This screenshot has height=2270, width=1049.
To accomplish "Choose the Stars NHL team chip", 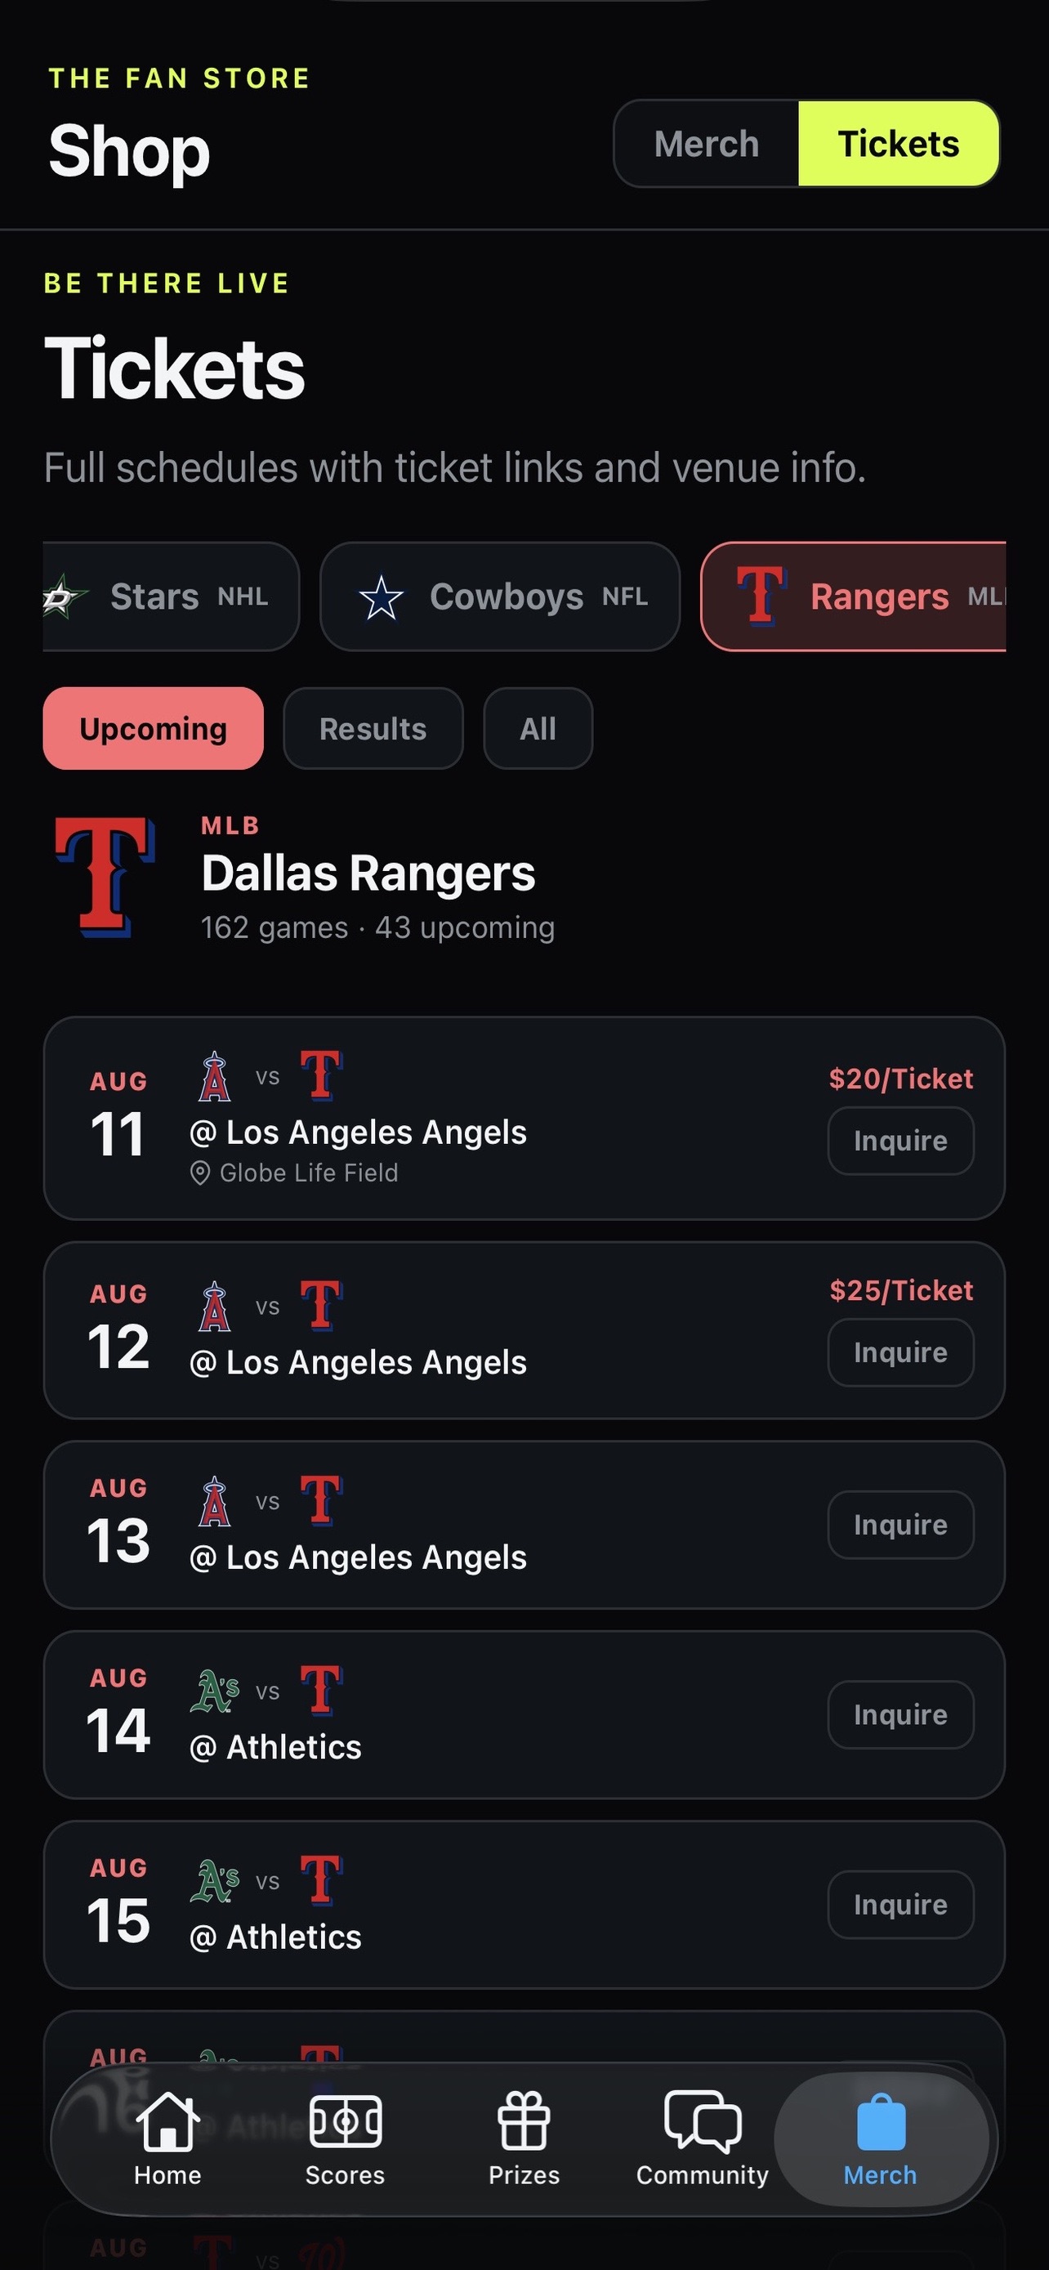I will [171, 597].
